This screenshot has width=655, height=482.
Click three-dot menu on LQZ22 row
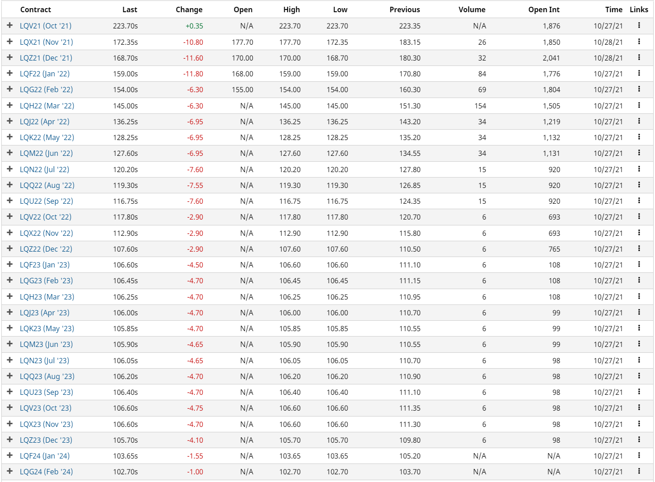coord(639,248)
